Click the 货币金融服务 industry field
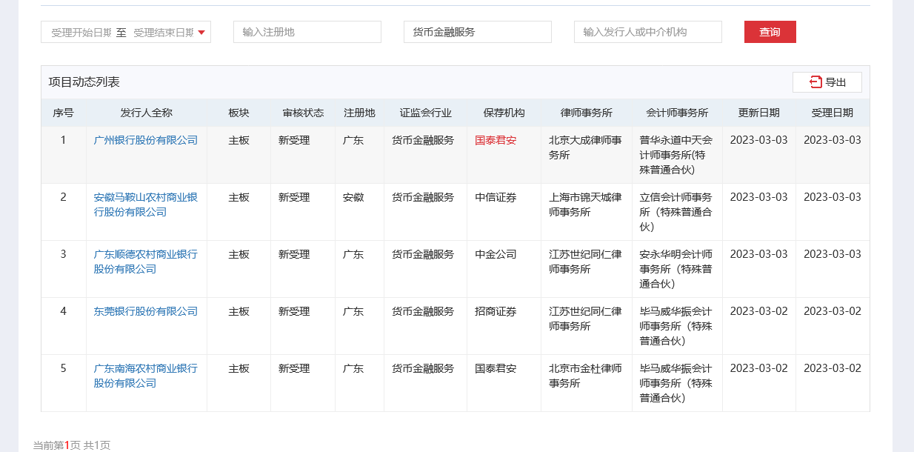This screenshot has width=914, height=452. pos(478,32)
